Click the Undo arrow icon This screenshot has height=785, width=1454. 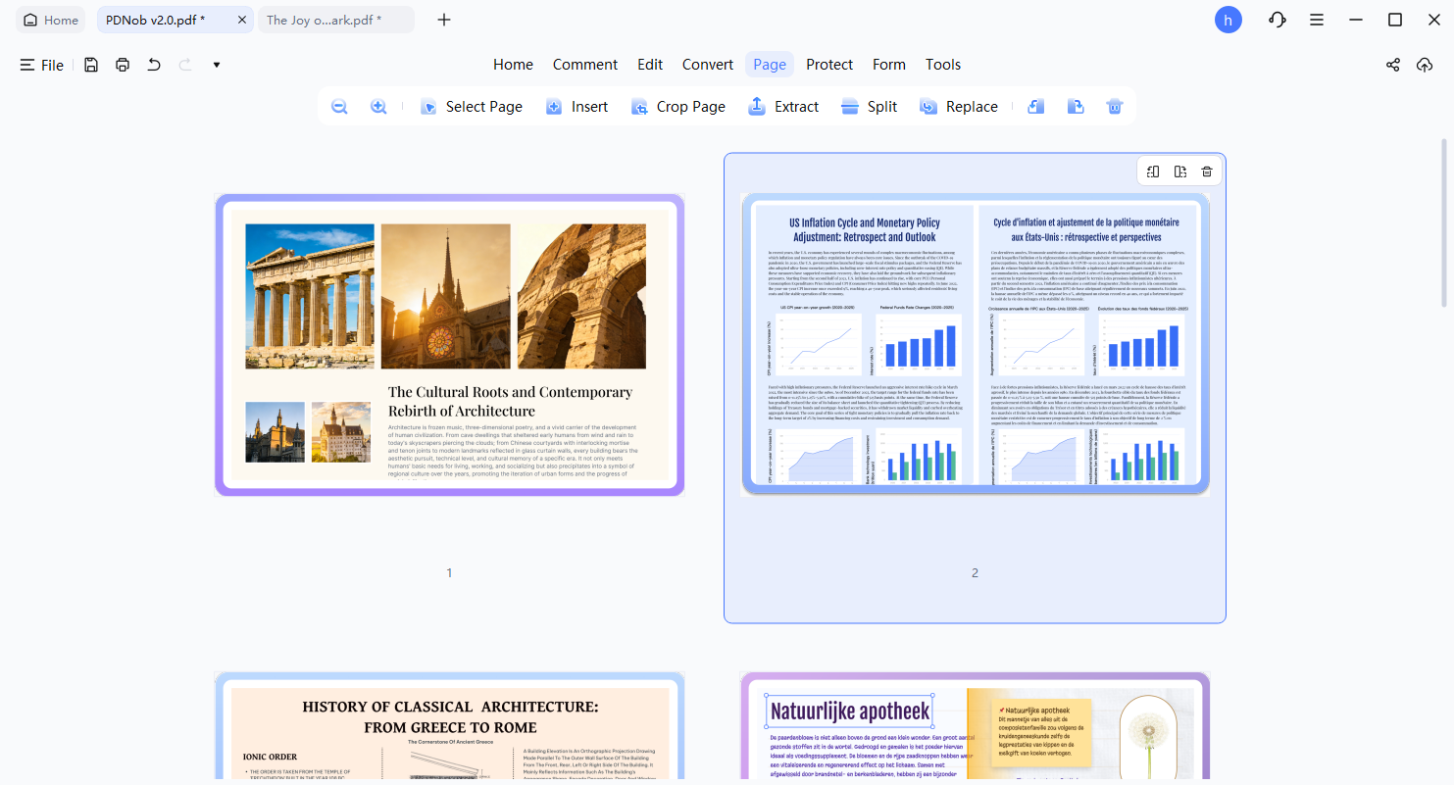click(154, 64)
